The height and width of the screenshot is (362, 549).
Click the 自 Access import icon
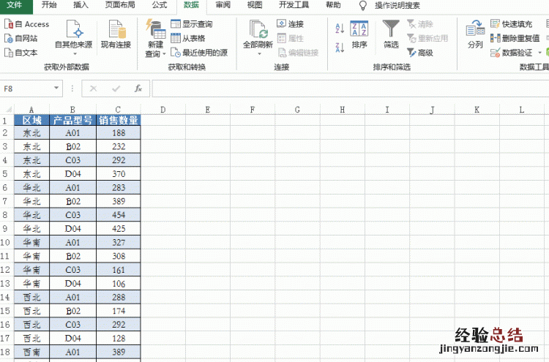click(9, 24)
